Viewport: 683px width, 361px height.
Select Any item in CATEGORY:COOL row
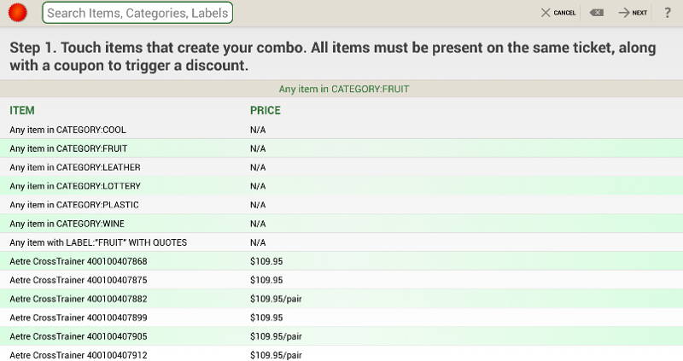(x=341, y=130)
